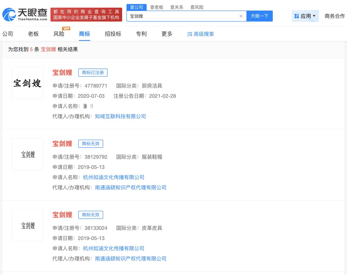
Task: Open the 公司 category tab
Action: [8, 34]
